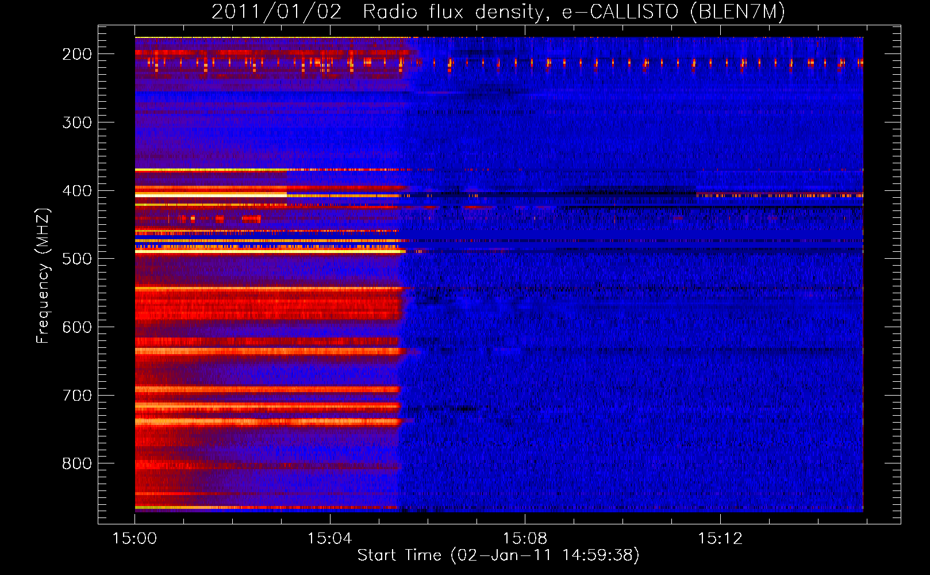The width and height of the screenshot is (930, 575).
Task: Click the '15:00' time tick label
Action: pos(134,539)
